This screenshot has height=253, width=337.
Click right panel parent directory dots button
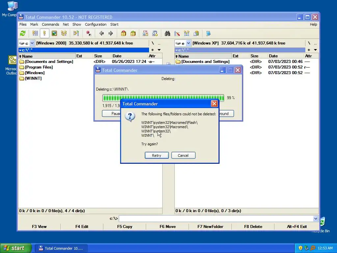315,43
